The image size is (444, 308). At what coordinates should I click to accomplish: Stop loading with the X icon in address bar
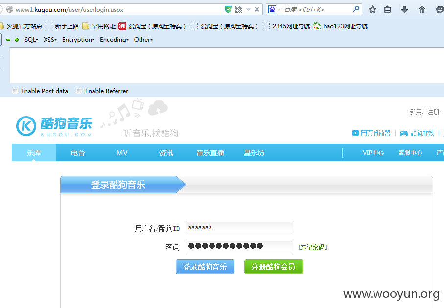pos(257,10)
